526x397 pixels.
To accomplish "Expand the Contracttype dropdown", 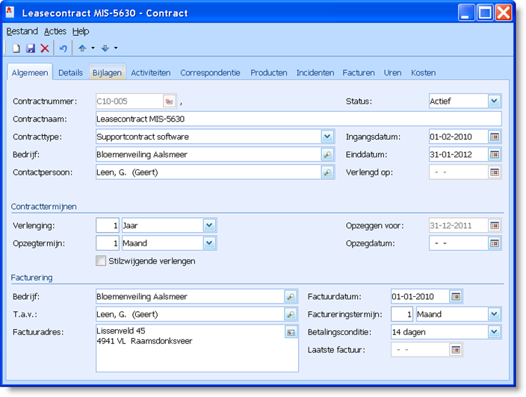I will point(327,137).
